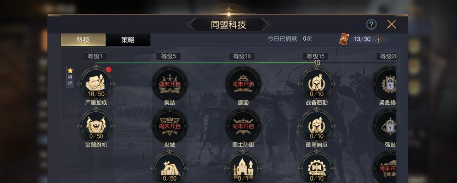Select the 强攻 padlock technology icon
Image resolution: width=457 pixels, height=183 pixels.
click(x=385, y=125)
